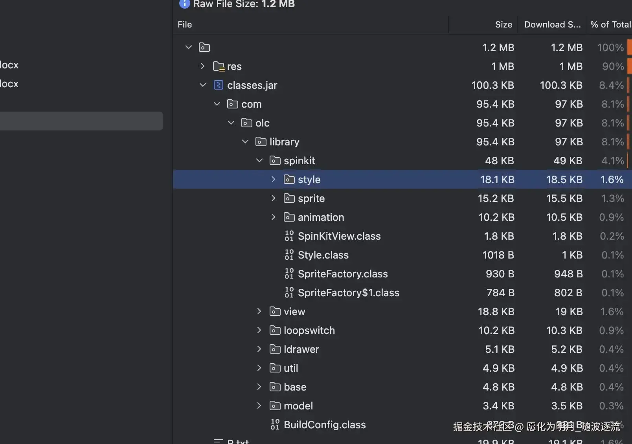The width and height of the screenshot is (632, 444).
Task: Click the SpriteFactory.class file icon
Action: [289, 274]
